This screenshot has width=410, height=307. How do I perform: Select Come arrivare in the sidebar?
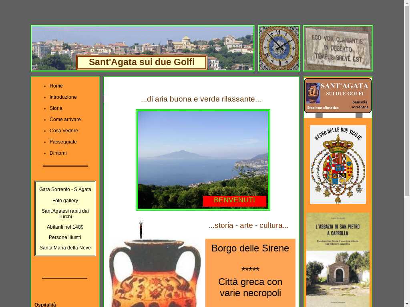coord(65,120)
